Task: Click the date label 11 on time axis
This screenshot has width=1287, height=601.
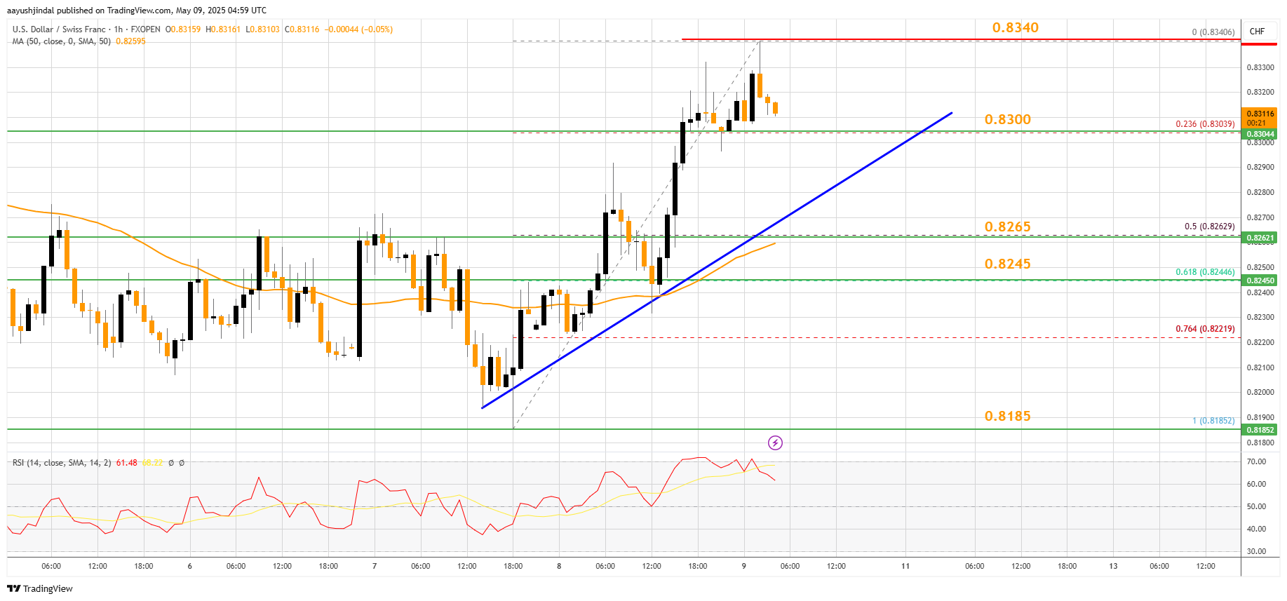Action: point(905,566)
